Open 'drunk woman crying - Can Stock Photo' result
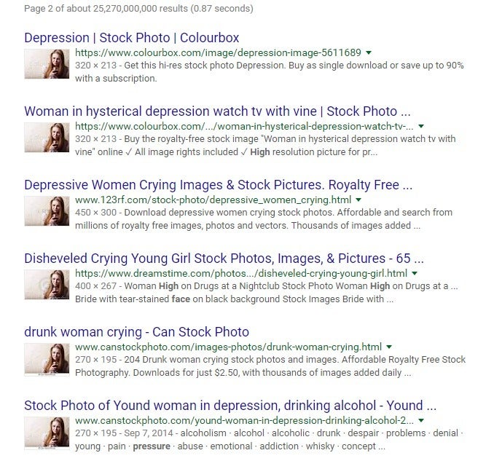Viewport: 502px width, 469px height. coord(137,332)
